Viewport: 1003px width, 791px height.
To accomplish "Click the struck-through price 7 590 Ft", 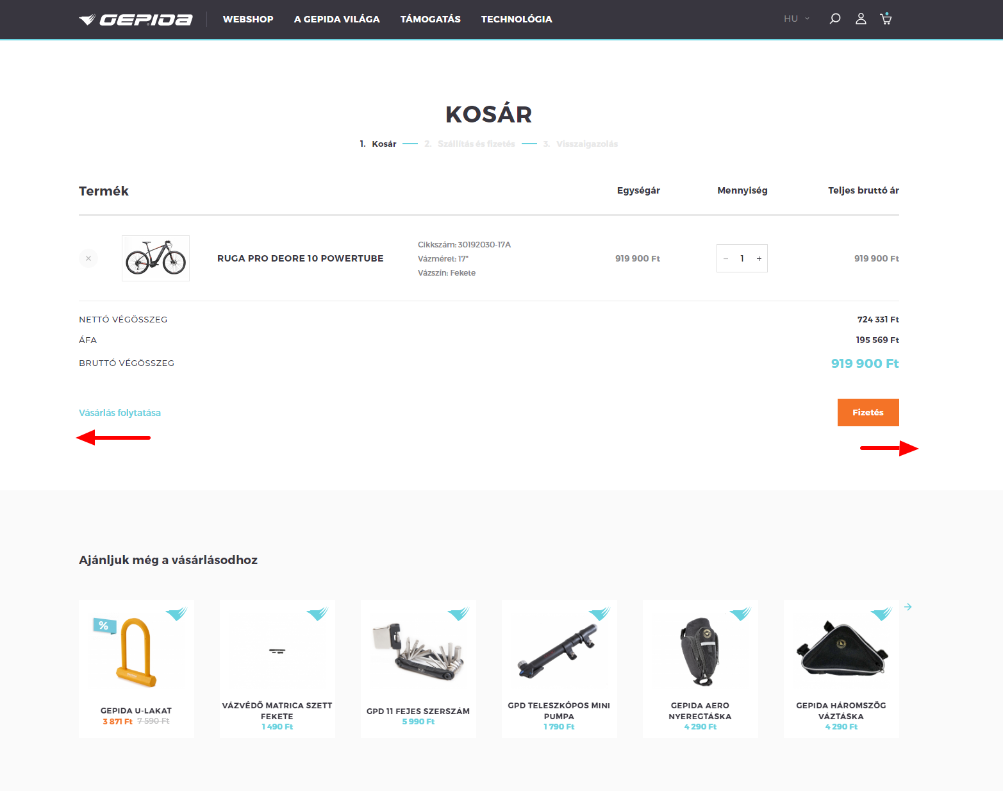I will [x=153, y=721].
